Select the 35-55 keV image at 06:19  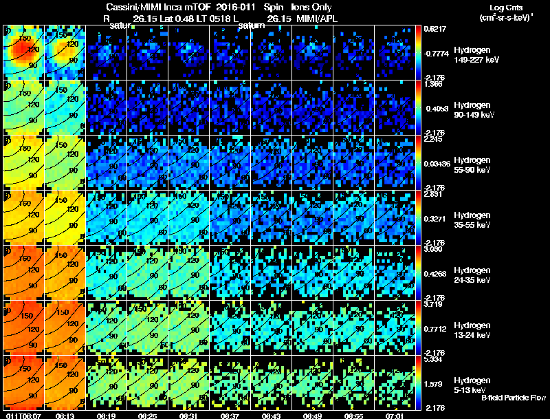coord(107,217)
